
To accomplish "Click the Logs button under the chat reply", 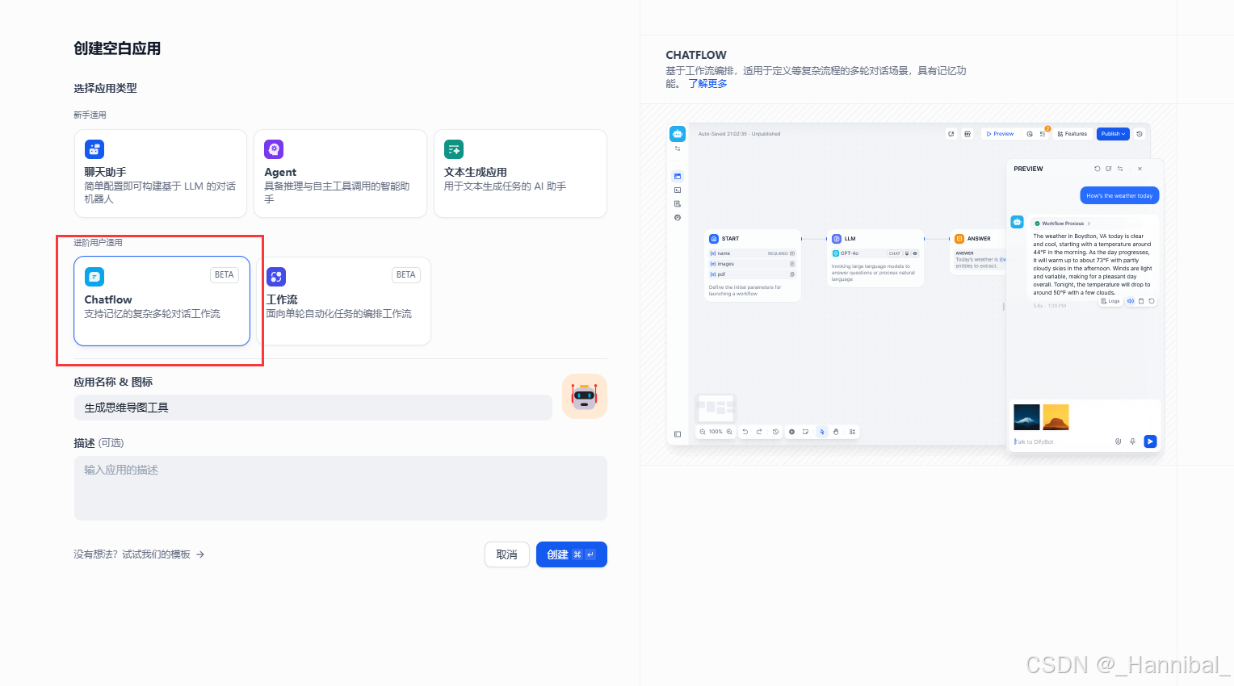I will point(1110,301).
